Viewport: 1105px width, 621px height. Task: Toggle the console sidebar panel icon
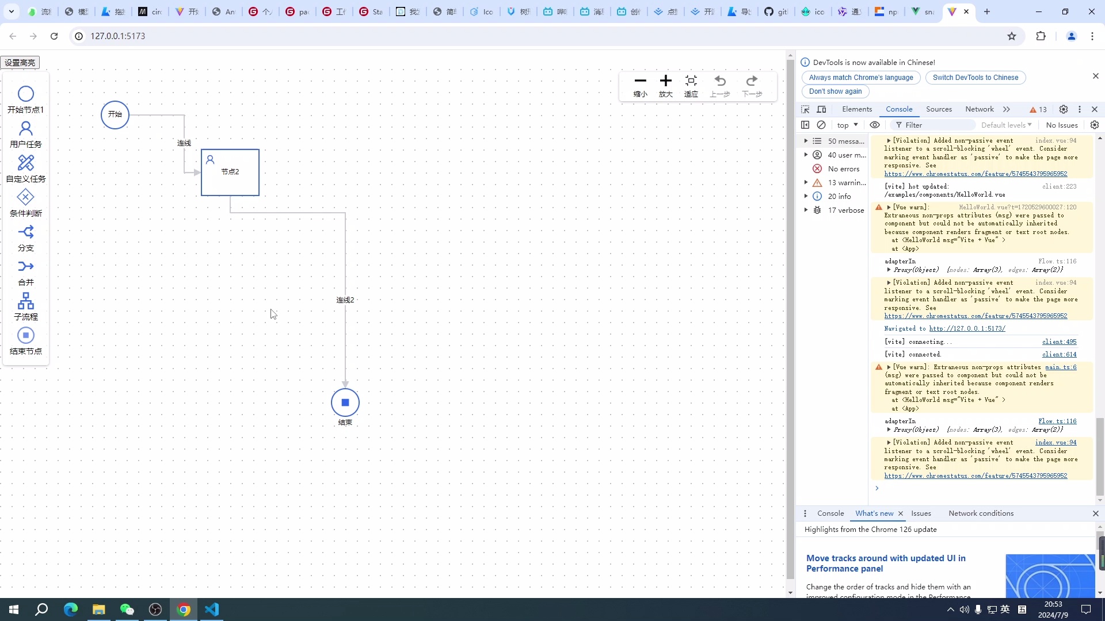805,125
